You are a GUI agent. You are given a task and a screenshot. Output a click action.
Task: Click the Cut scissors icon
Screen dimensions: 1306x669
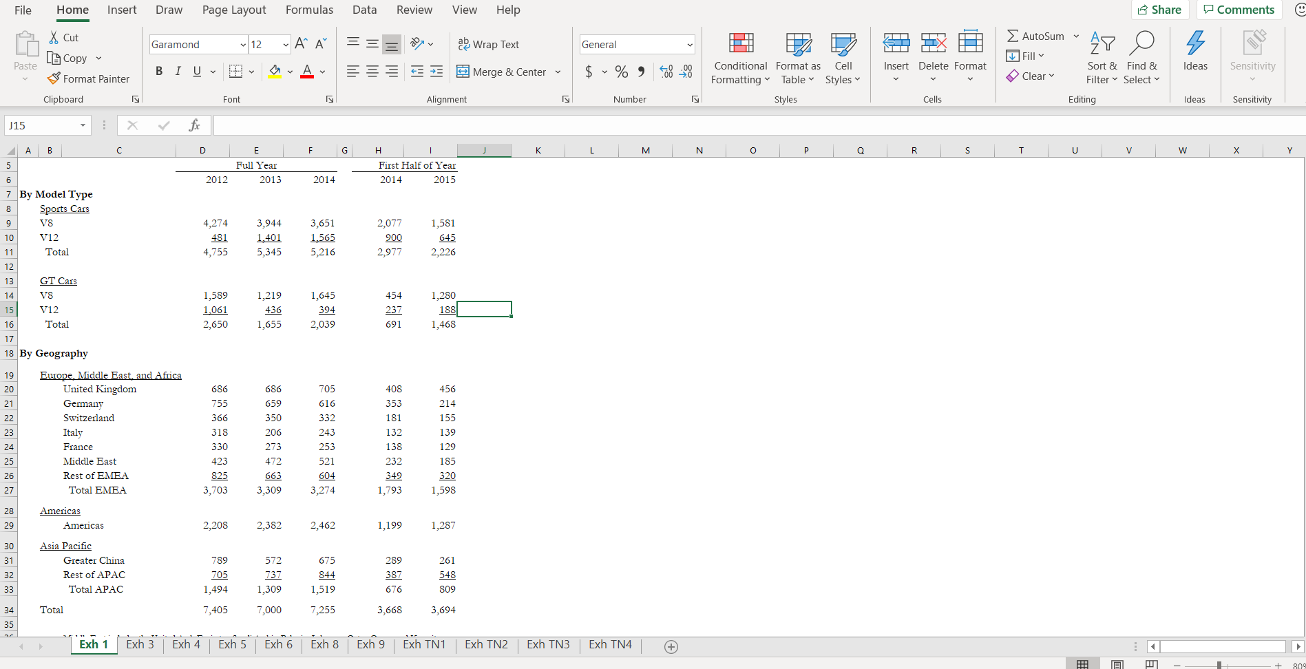click(x=54, y=37)
